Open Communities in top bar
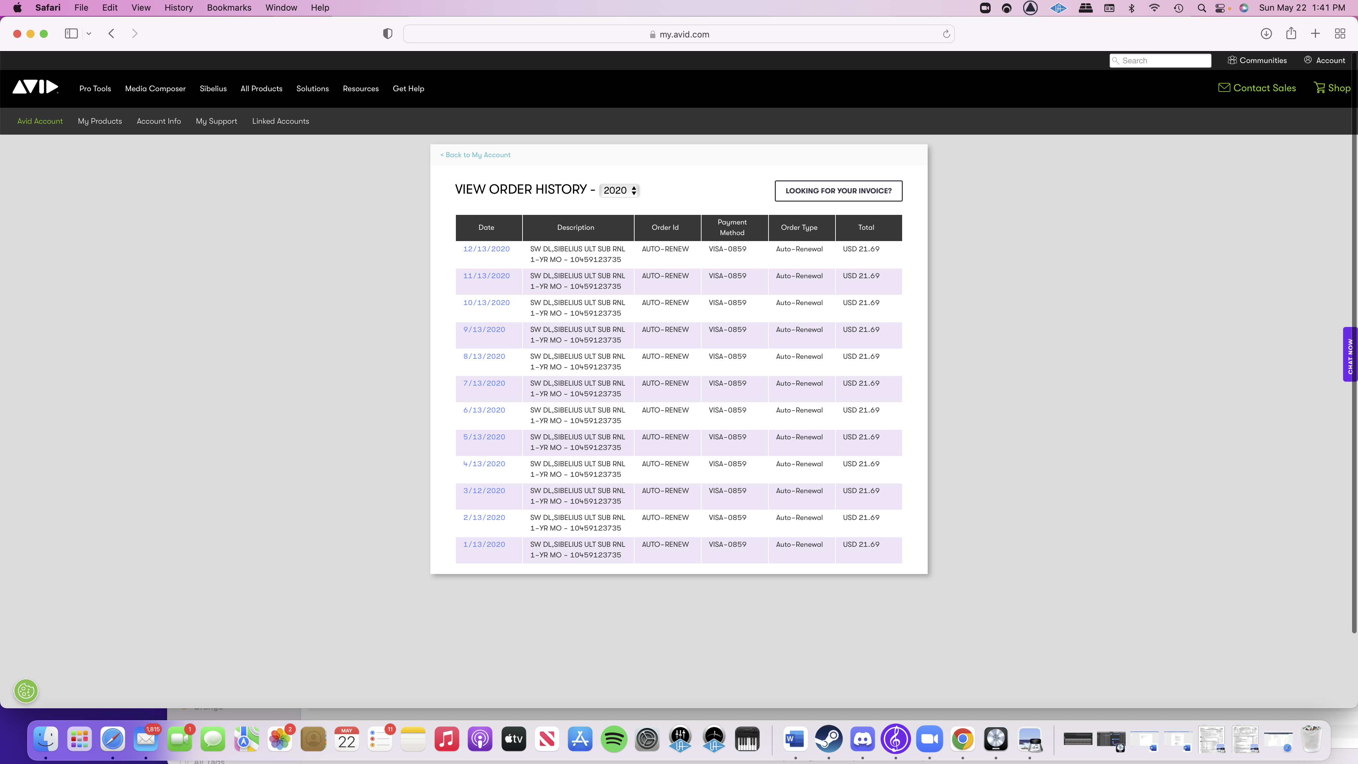 1257,61
